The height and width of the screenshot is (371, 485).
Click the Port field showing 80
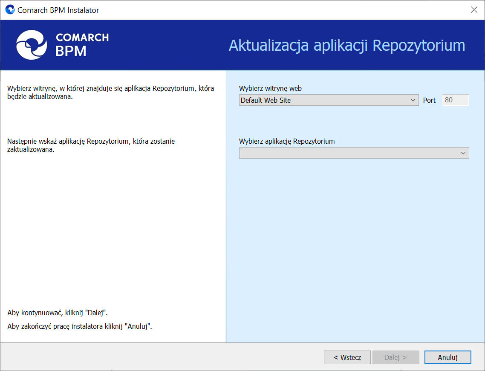[x=455, y=100]
